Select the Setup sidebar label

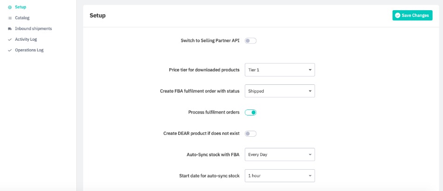(x=20, y=7)
